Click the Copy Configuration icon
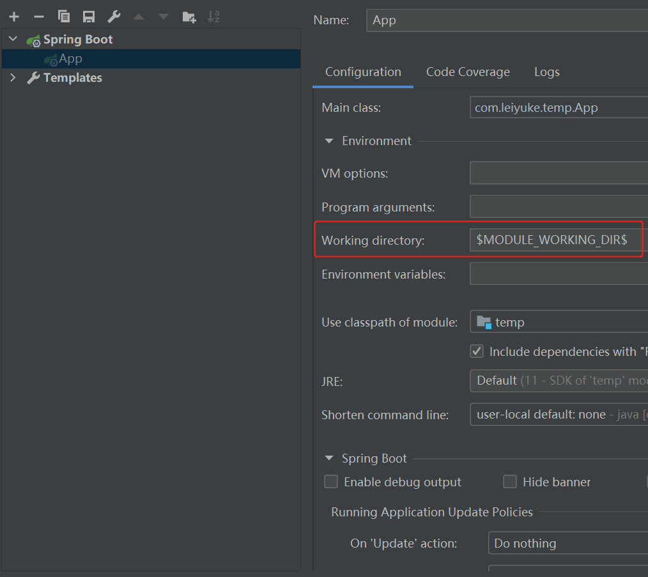Viewport: 648px width, 577px height. click(x=63, y=17)
